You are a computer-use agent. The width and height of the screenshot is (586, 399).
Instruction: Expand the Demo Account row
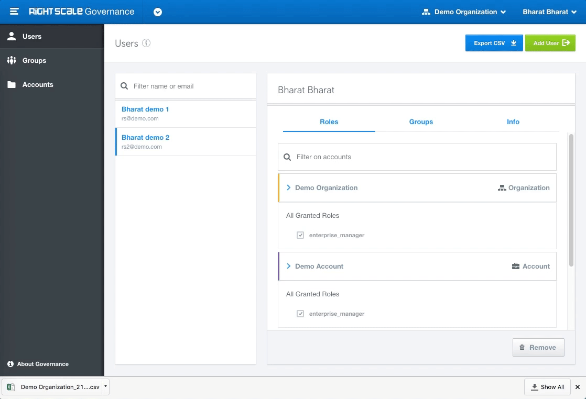[x=417, y=267]
